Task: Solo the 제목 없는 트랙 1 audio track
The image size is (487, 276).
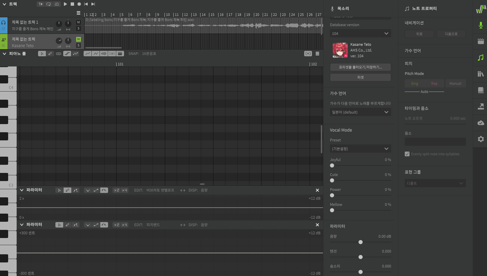Action: (x=79, y=28)
